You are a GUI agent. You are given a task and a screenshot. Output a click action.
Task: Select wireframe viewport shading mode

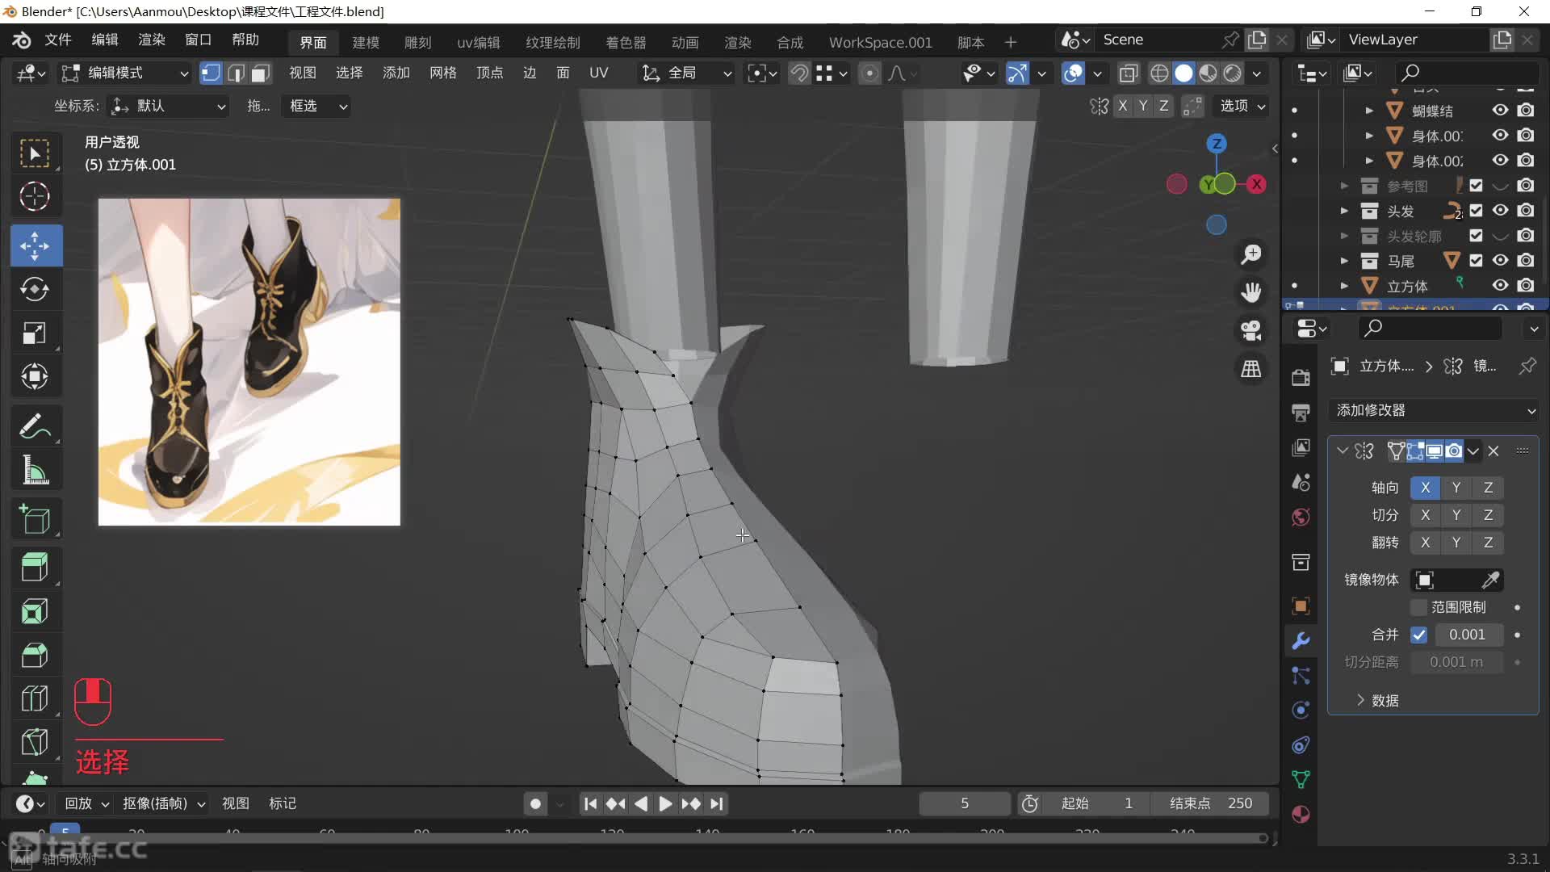tap(1159, 73)
